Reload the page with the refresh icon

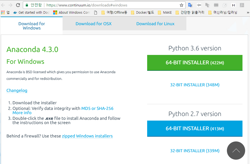pyautogui.click(x=18, y=5)
